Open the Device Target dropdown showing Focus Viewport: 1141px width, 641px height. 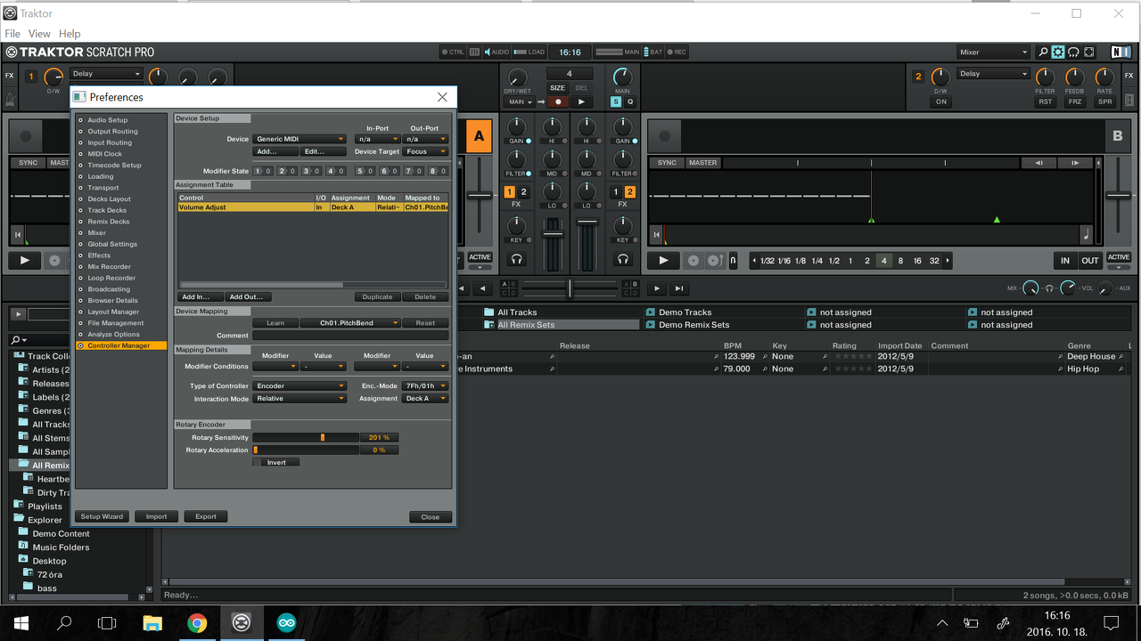[x=425, y=151]
